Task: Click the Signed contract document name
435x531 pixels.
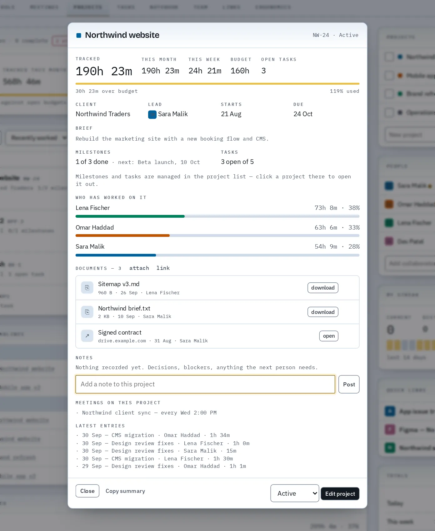Action: [120, 332]
